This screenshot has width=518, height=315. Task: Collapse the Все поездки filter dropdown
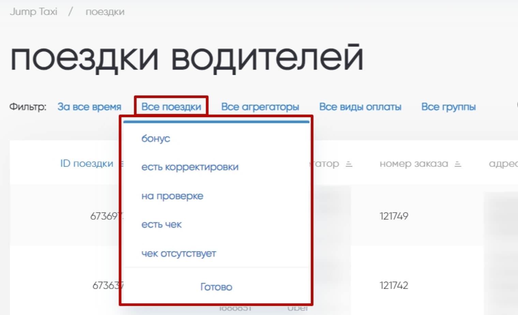[171, 107]
